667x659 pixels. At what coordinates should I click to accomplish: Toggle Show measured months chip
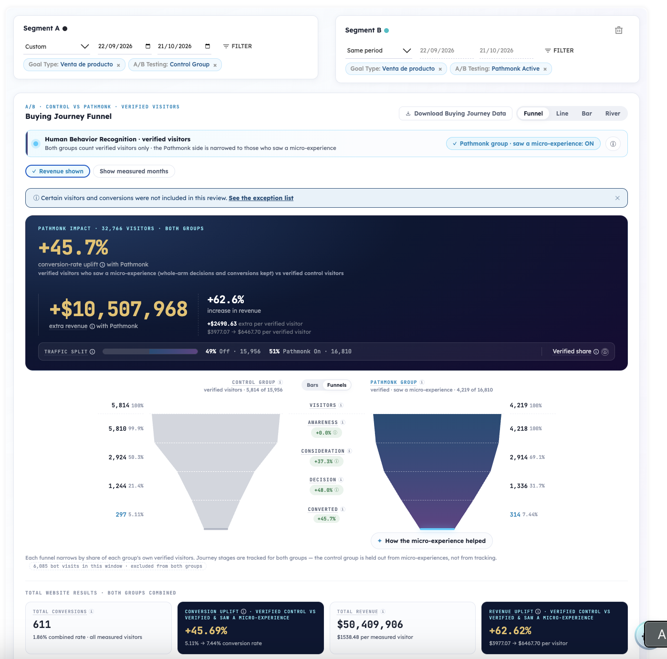(x=134, y=171)
